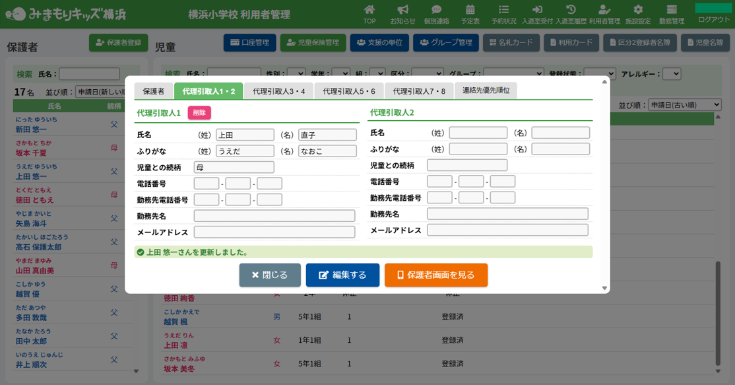This screenshot has height=385, width=735.
Task: Select the 連絡先優先順位 tab
Action: (x=486, y=91)
